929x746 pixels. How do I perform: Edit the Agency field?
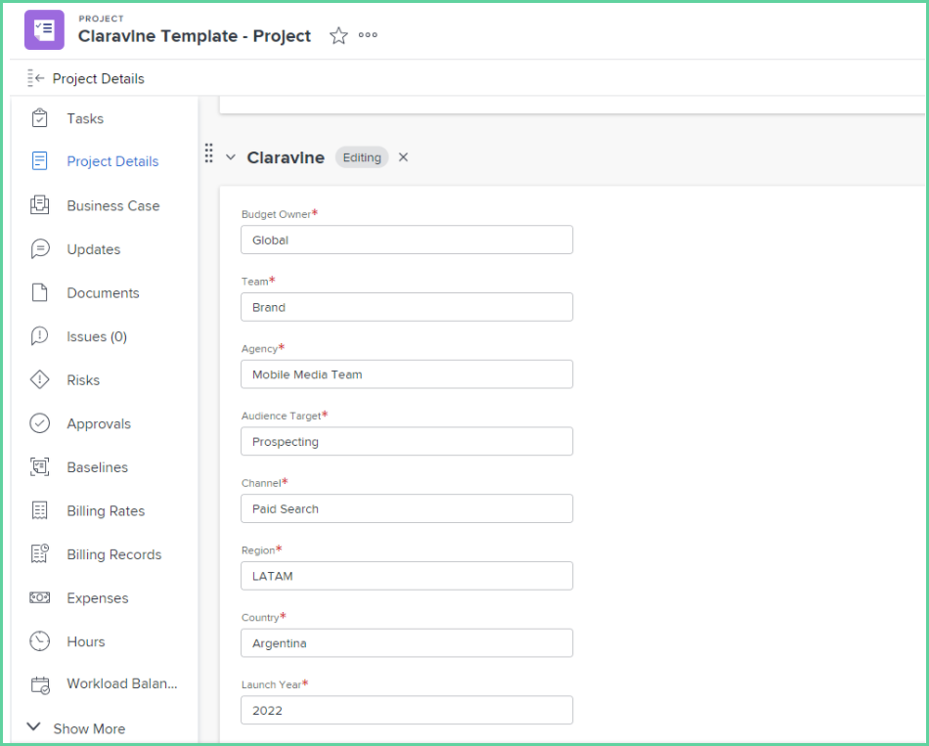[407, 374]
